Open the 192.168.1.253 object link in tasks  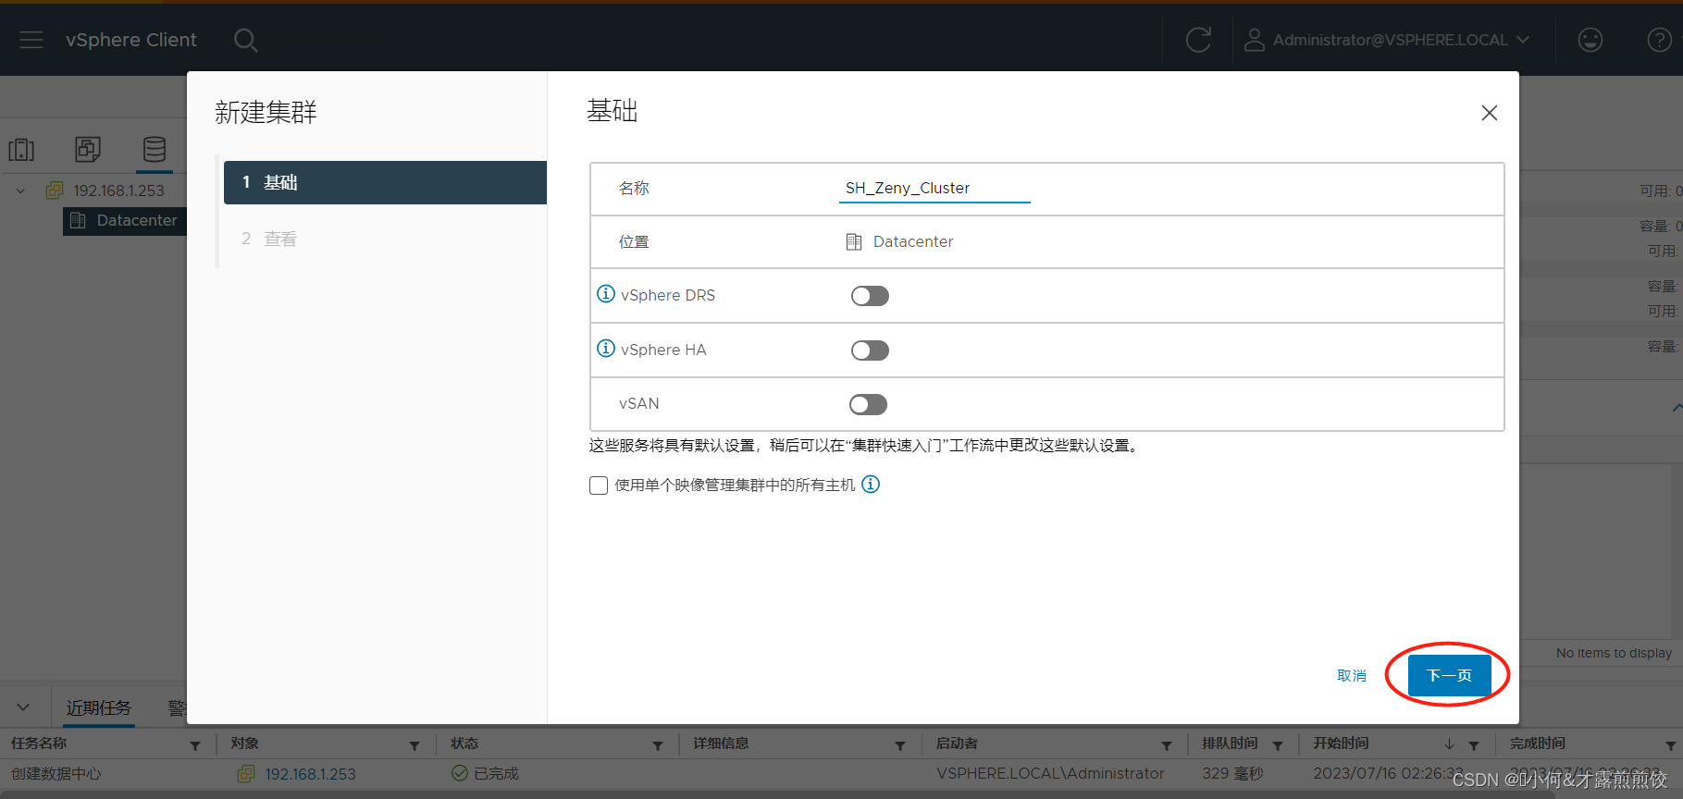pos(310,774)
